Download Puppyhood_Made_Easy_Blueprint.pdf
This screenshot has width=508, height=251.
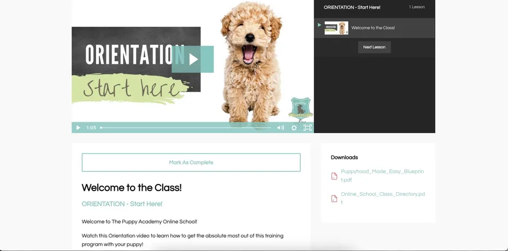(x=382, y=176)
